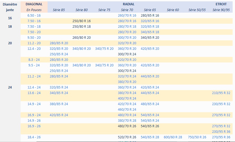Click the Série 70 column header

pos(127,10)
